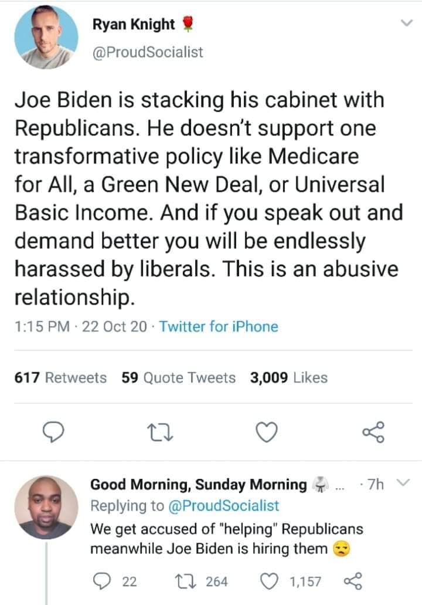Open @ProudSocialist mention in Replying to line
This screenshot has height=605, width=422.
click(224, 505)
